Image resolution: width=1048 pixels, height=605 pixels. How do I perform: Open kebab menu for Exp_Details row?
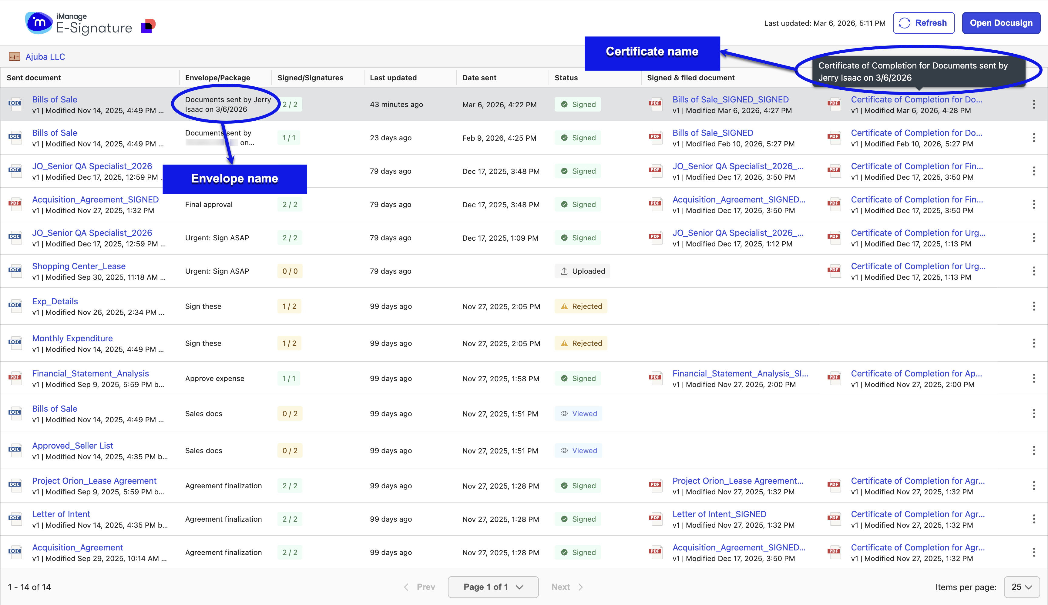pos(1033,306)
